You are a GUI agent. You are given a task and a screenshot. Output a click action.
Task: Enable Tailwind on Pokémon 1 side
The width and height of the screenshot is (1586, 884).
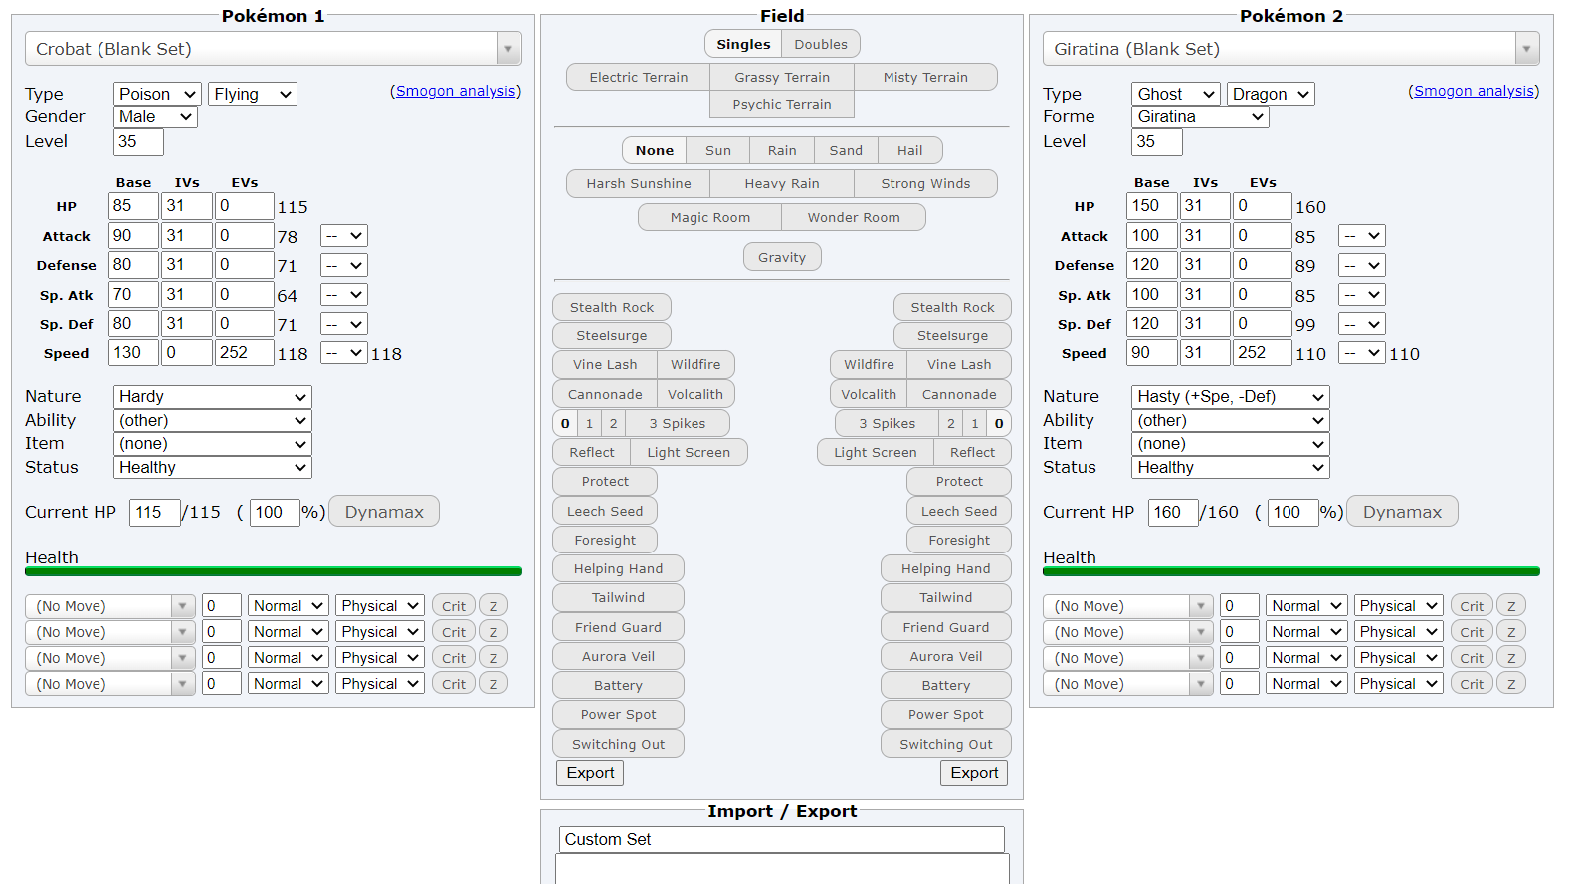point(618,597)
